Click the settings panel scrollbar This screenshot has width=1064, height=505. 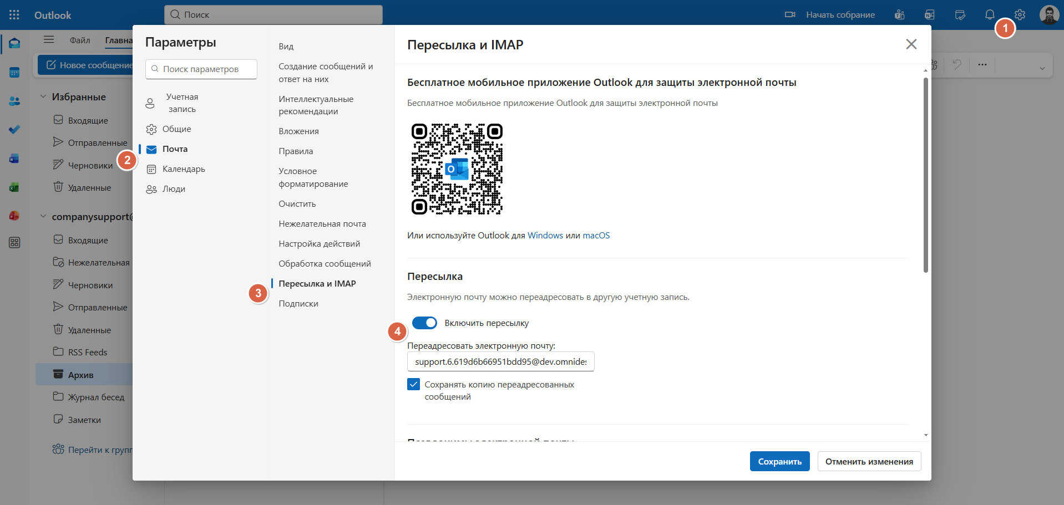pyautogui.click(x=925, y=175)
